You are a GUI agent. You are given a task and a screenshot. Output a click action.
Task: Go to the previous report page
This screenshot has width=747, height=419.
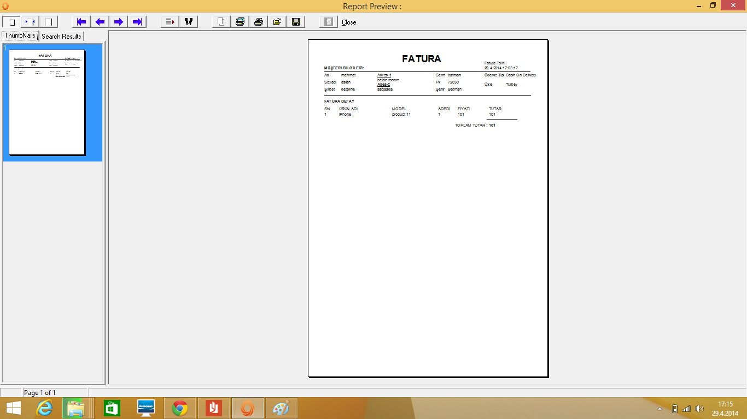[x=100, y=22]
